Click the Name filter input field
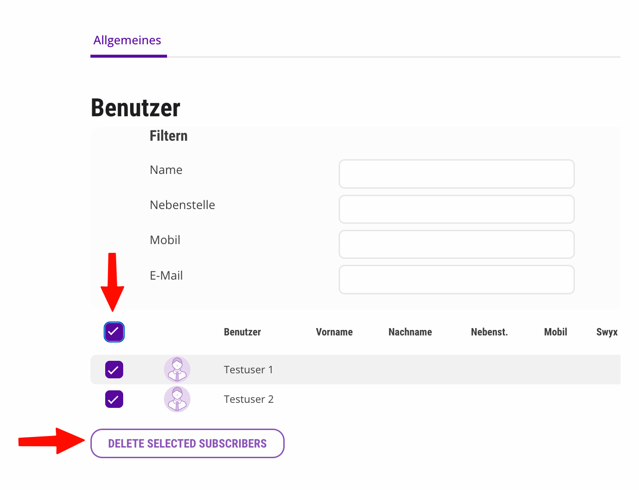The image size is (639, 490). [456, 174]
